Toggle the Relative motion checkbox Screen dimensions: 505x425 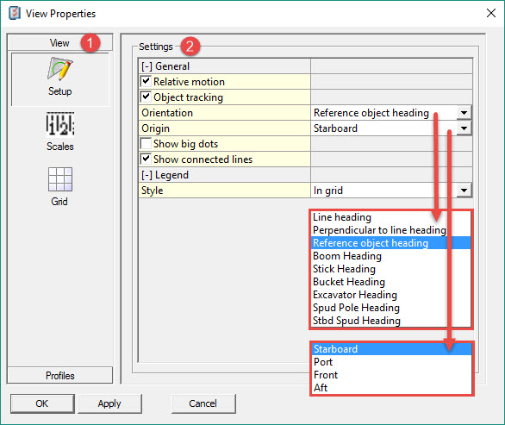click(146, 81)
